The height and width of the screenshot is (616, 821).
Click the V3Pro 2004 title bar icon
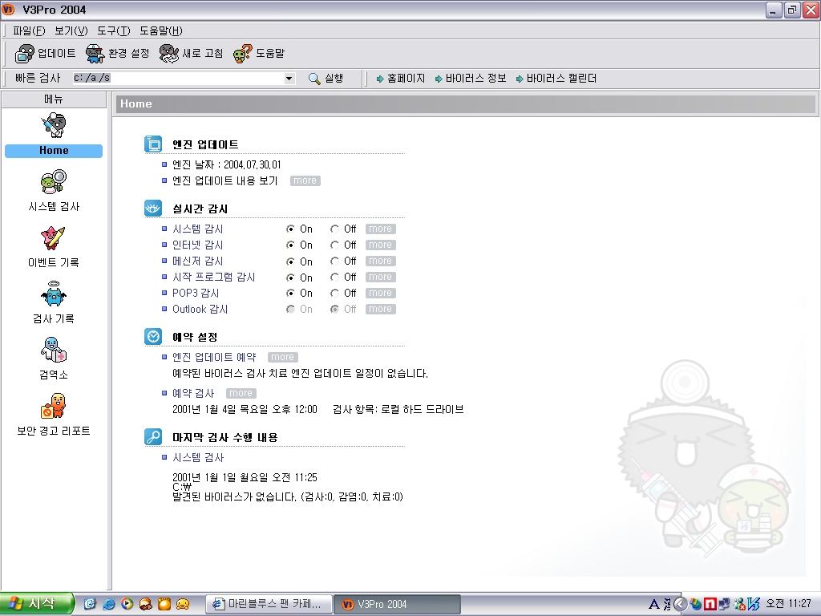pyautogui.click(x=8, y=10)
